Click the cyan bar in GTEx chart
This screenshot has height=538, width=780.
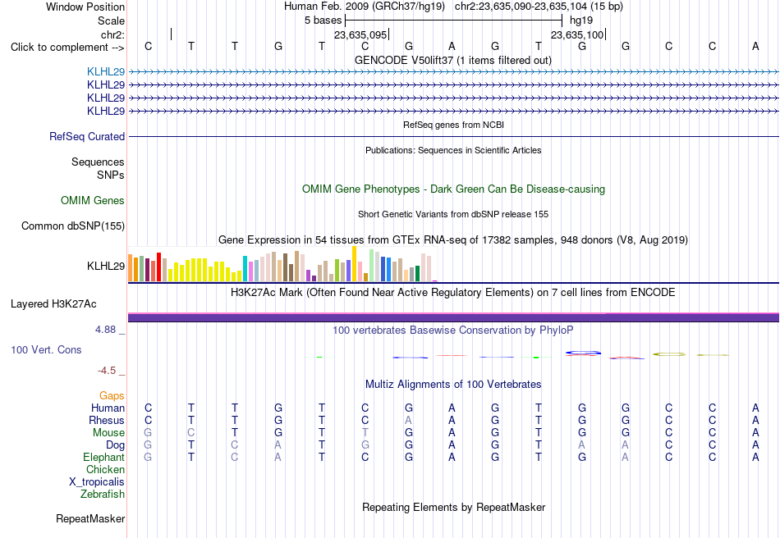[245, 269]
